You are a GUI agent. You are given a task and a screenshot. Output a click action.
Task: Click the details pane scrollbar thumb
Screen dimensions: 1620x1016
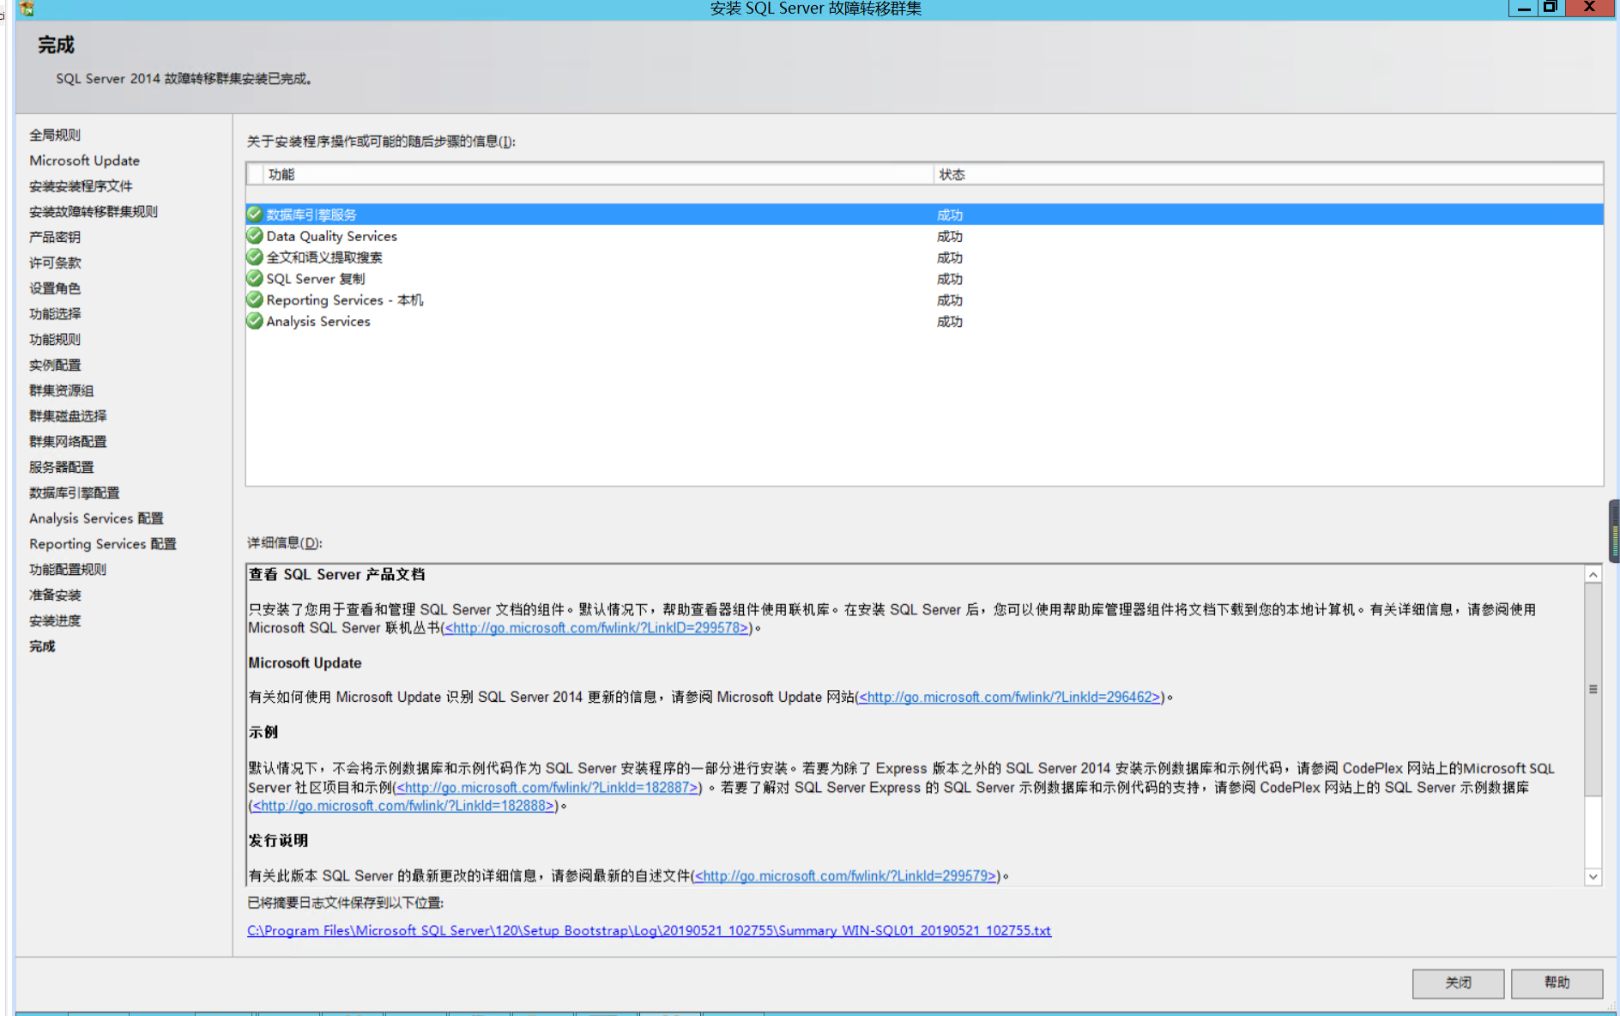(1593, 689)
